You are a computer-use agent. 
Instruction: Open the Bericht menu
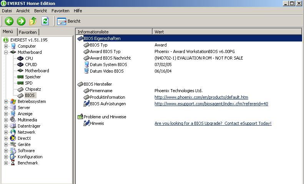[x=40, y=11]
